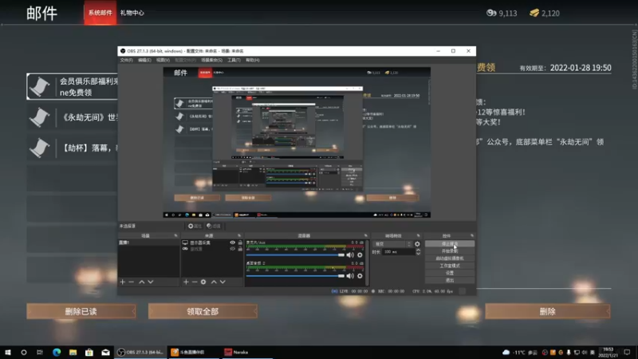The width and height of the screenshot is (638, 359).
Task: Toggle lock on second source row
Action: coord(240,249)
